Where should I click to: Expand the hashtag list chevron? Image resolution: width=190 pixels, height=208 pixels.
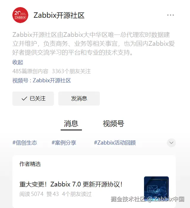[x=171, y=143]
